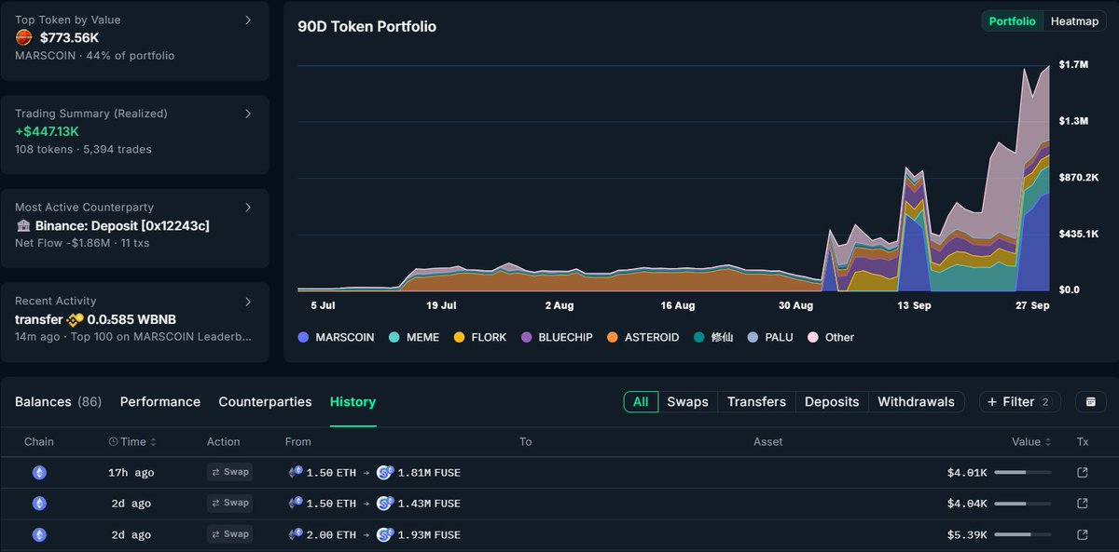The image size is (1119, 552).
Task: Click the Asset column header
Action: (768, 442)
